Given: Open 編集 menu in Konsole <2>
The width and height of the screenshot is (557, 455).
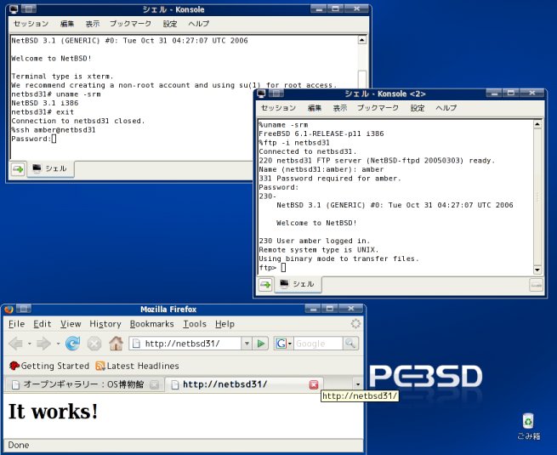Looking at the screenshot, I should (x=315, y=108).
